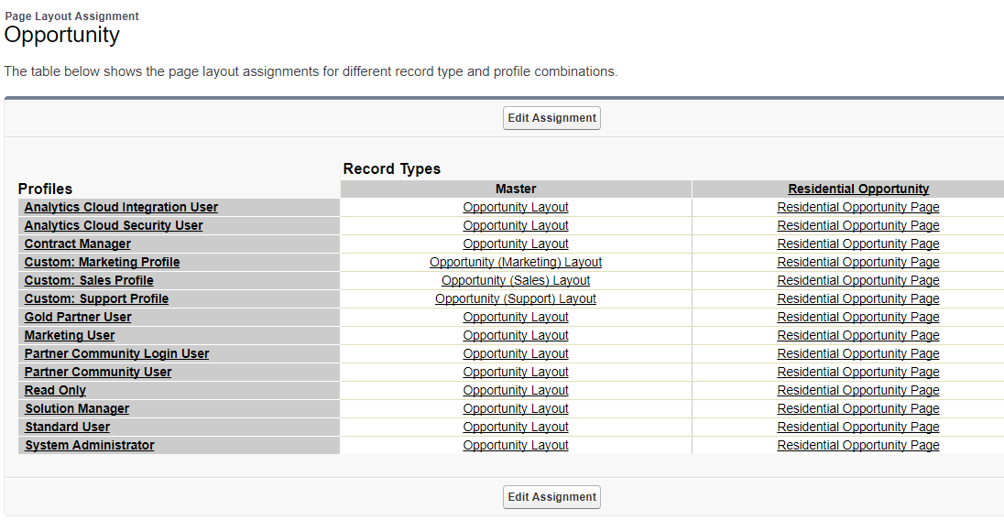Open the Custom: Support Profile link
1004x520 pixels.
click(96, 299)
